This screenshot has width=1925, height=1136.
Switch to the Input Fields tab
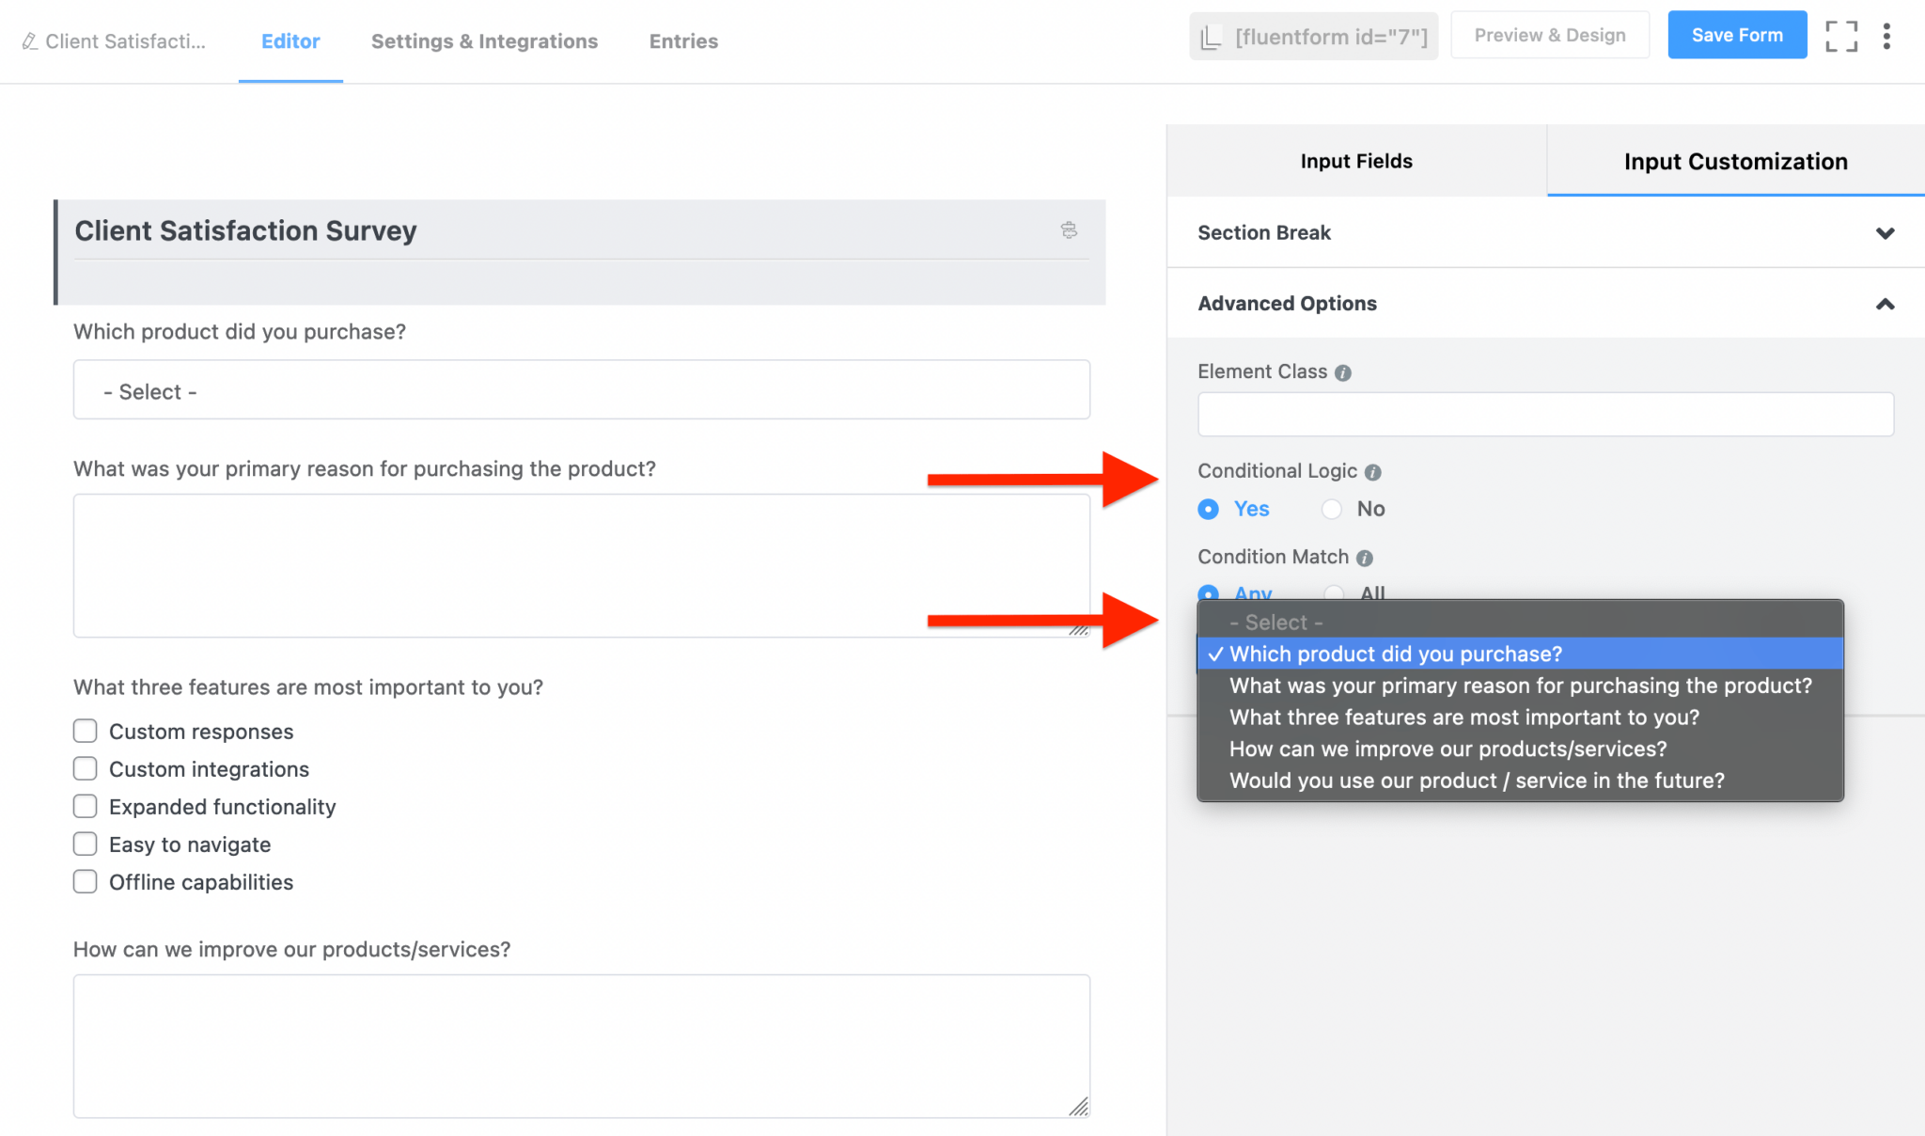coord(1355,161)
